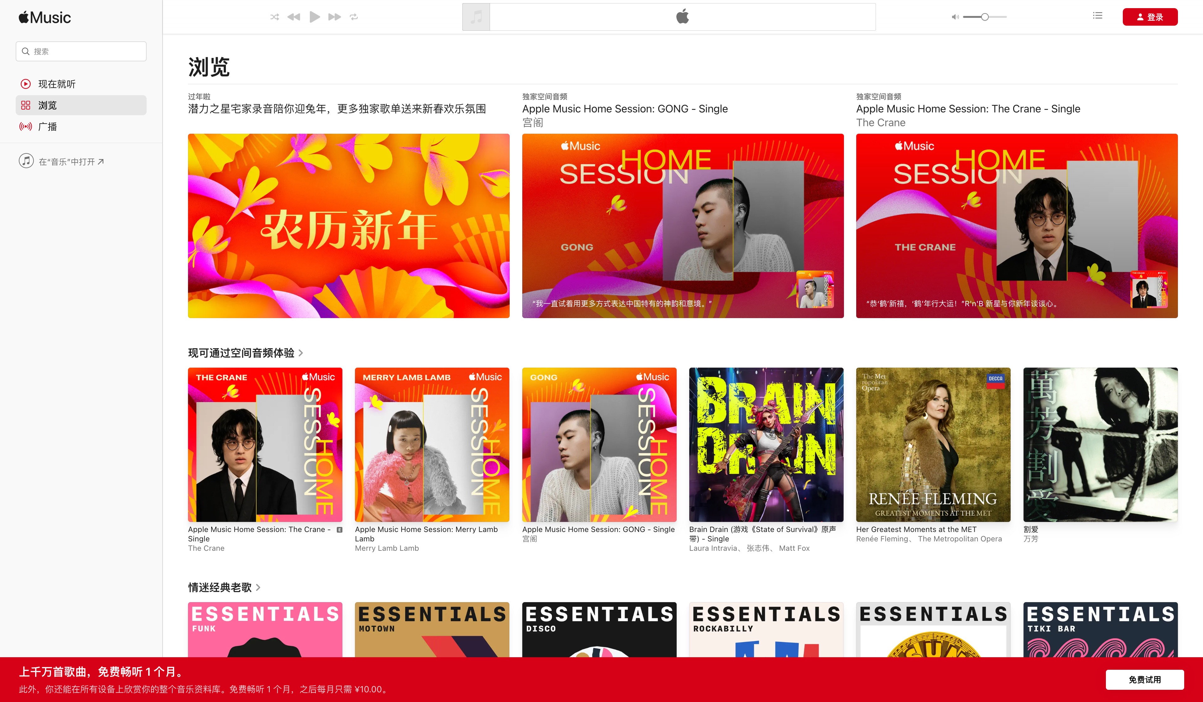The height and width of the screenshot is (702, 1203).
Task: Open 割爱 album cover
Action: [x=1100, y=444]
